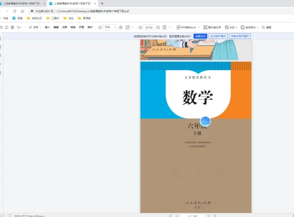Open the 易语言 bookmark folder

click(84, 18)
